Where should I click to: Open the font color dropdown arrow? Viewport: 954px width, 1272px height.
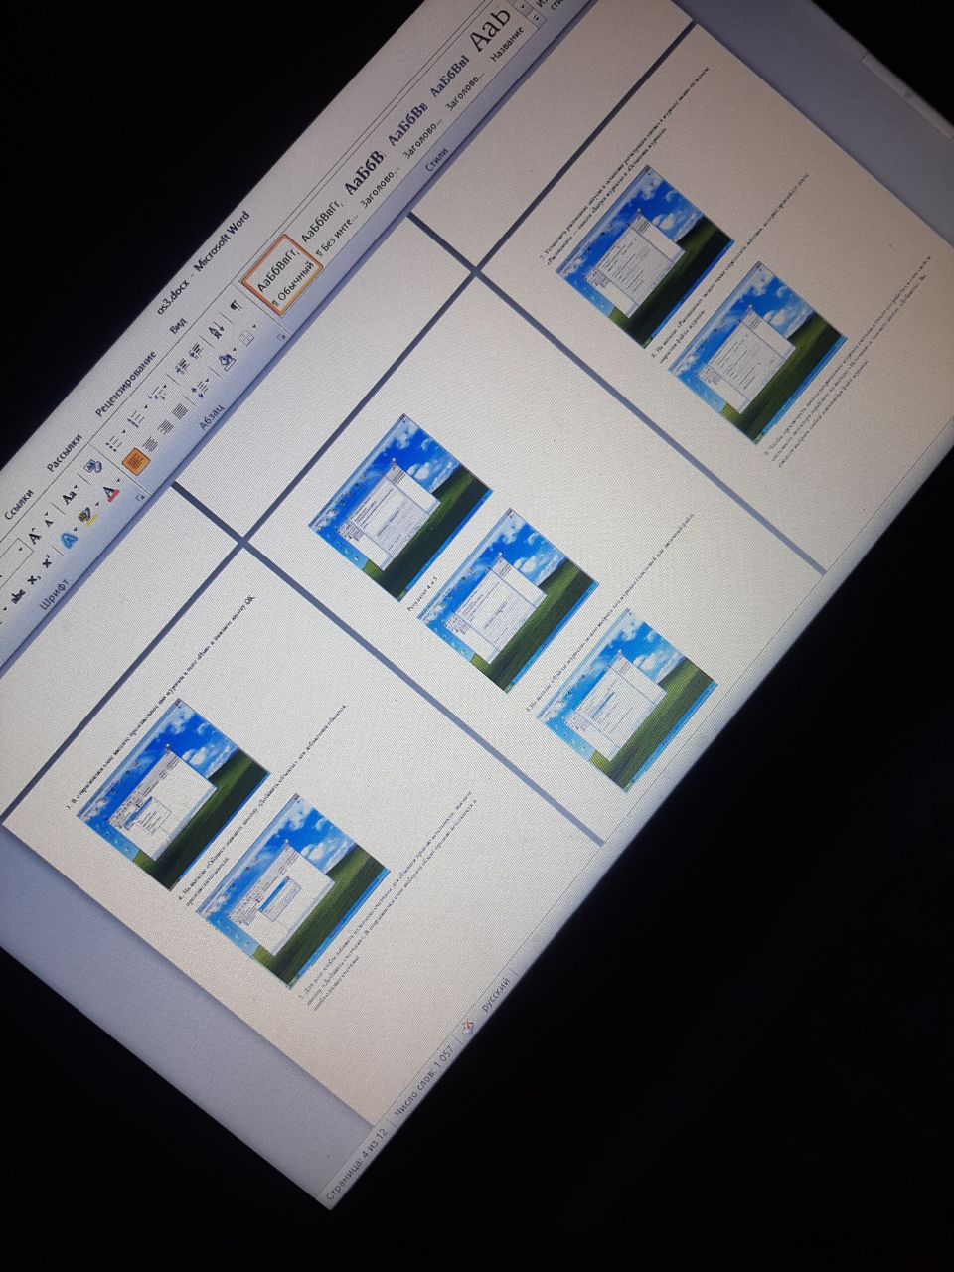(118, 480)
